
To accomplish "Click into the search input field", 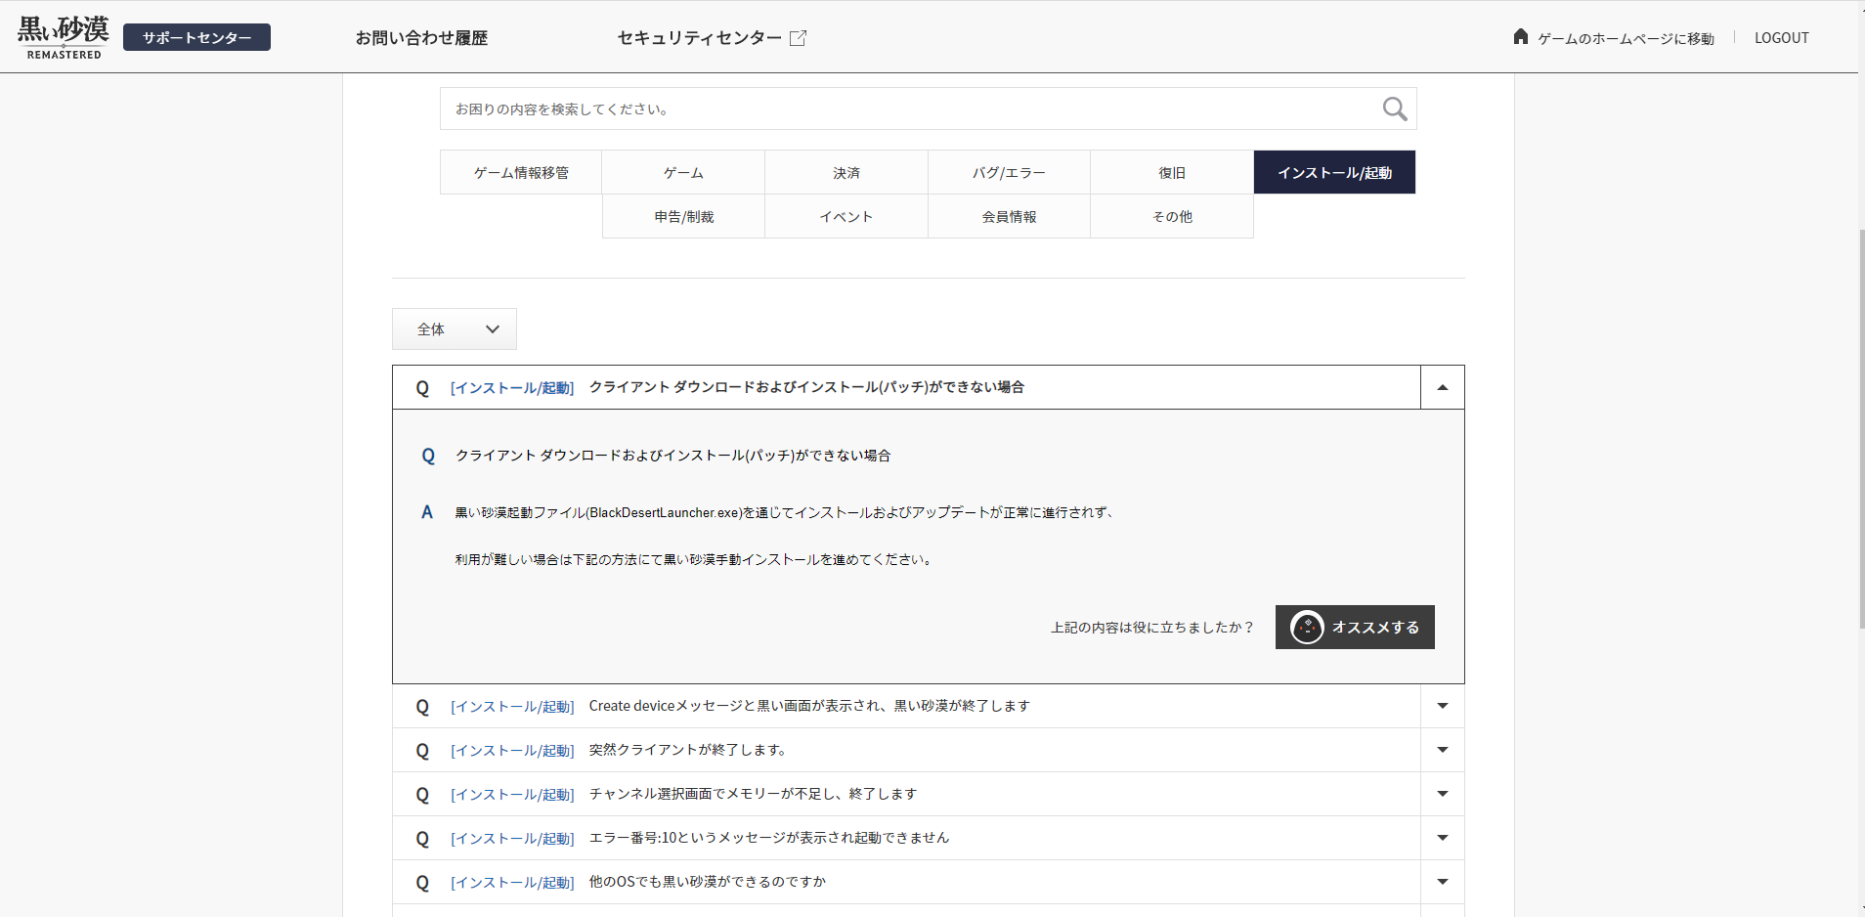I will 909,109.
